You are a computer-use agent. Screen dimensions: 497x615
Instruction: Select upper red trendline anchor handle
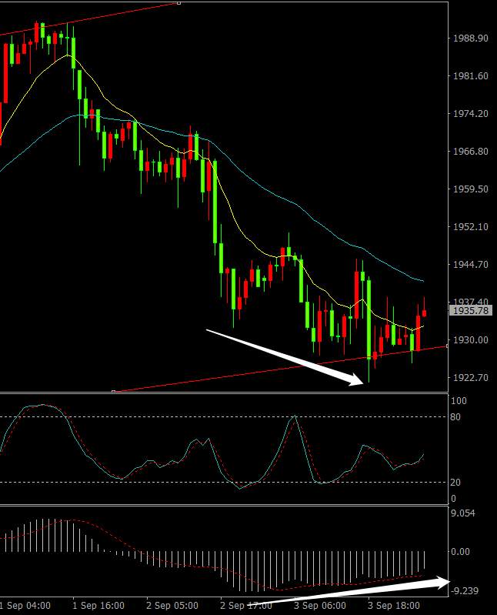pos(178,3)
